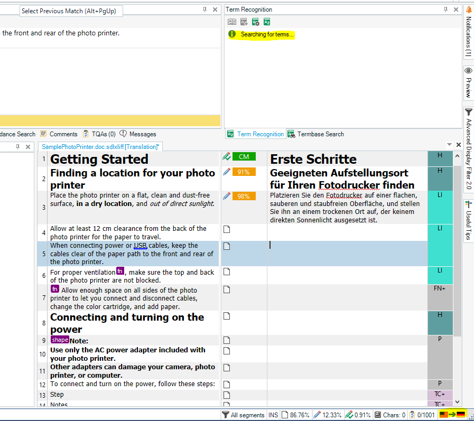Open the Advanced Display Filter 2.0 panel

tap(468, 148)
